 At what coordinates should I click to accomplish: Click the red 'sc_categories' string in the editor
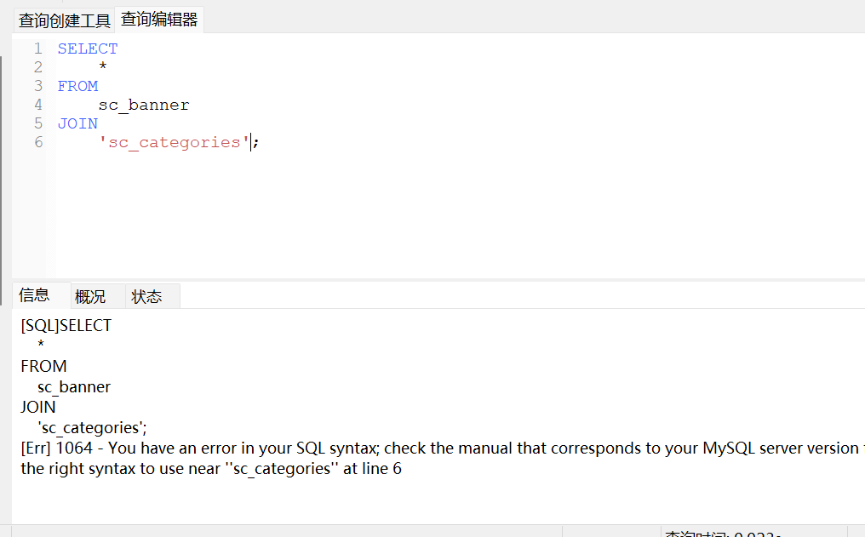(x=175, y=142)
